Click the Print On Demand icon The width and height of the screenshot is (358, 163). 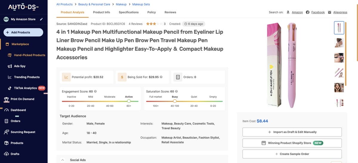[x=6, y=99]
